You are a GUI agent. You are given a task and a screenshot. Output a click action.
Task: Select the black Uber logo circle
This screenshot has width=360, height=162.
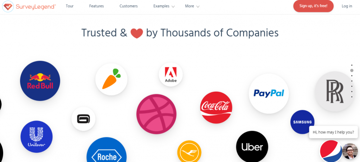[x=252, y=147]
